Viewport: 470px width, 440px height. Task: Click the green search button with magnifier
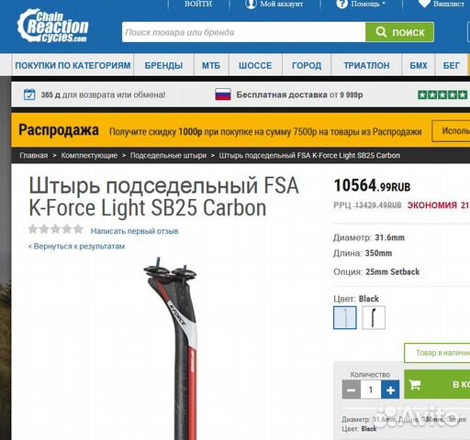[x=399, y=32]
